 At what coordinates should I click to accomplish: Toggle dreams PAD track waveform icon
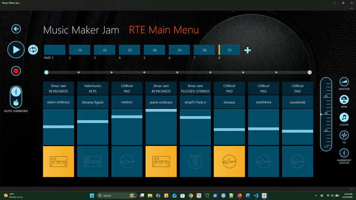click(229, 161)
